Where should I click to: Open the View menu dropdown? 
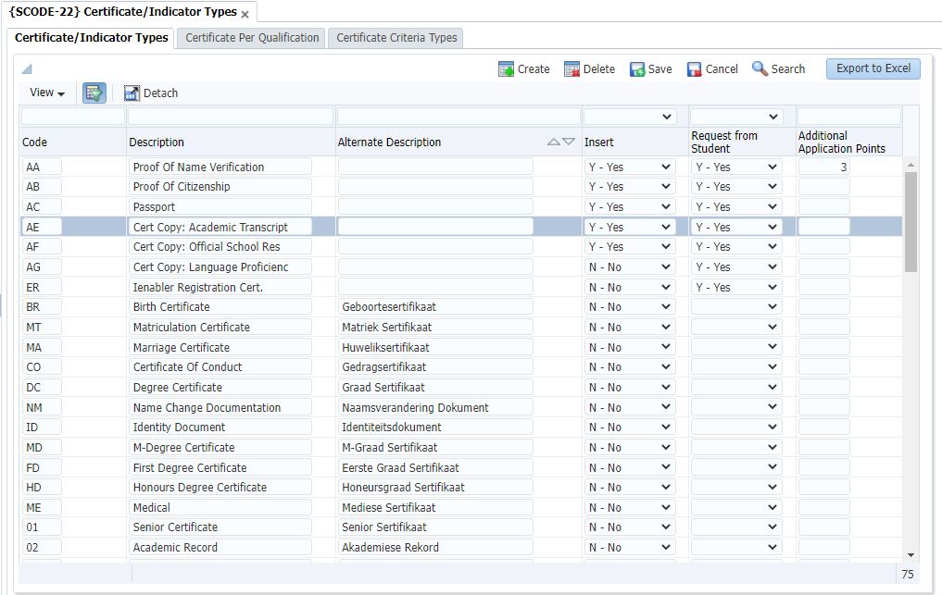click(x=47, y=93)
